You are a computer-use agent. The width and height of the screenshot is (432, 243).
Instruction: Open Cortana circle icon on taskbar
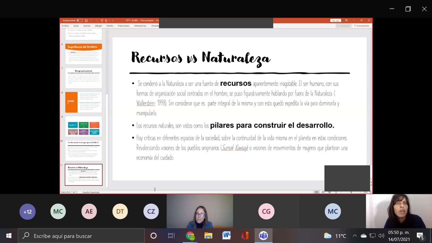[x=154, y=236]
